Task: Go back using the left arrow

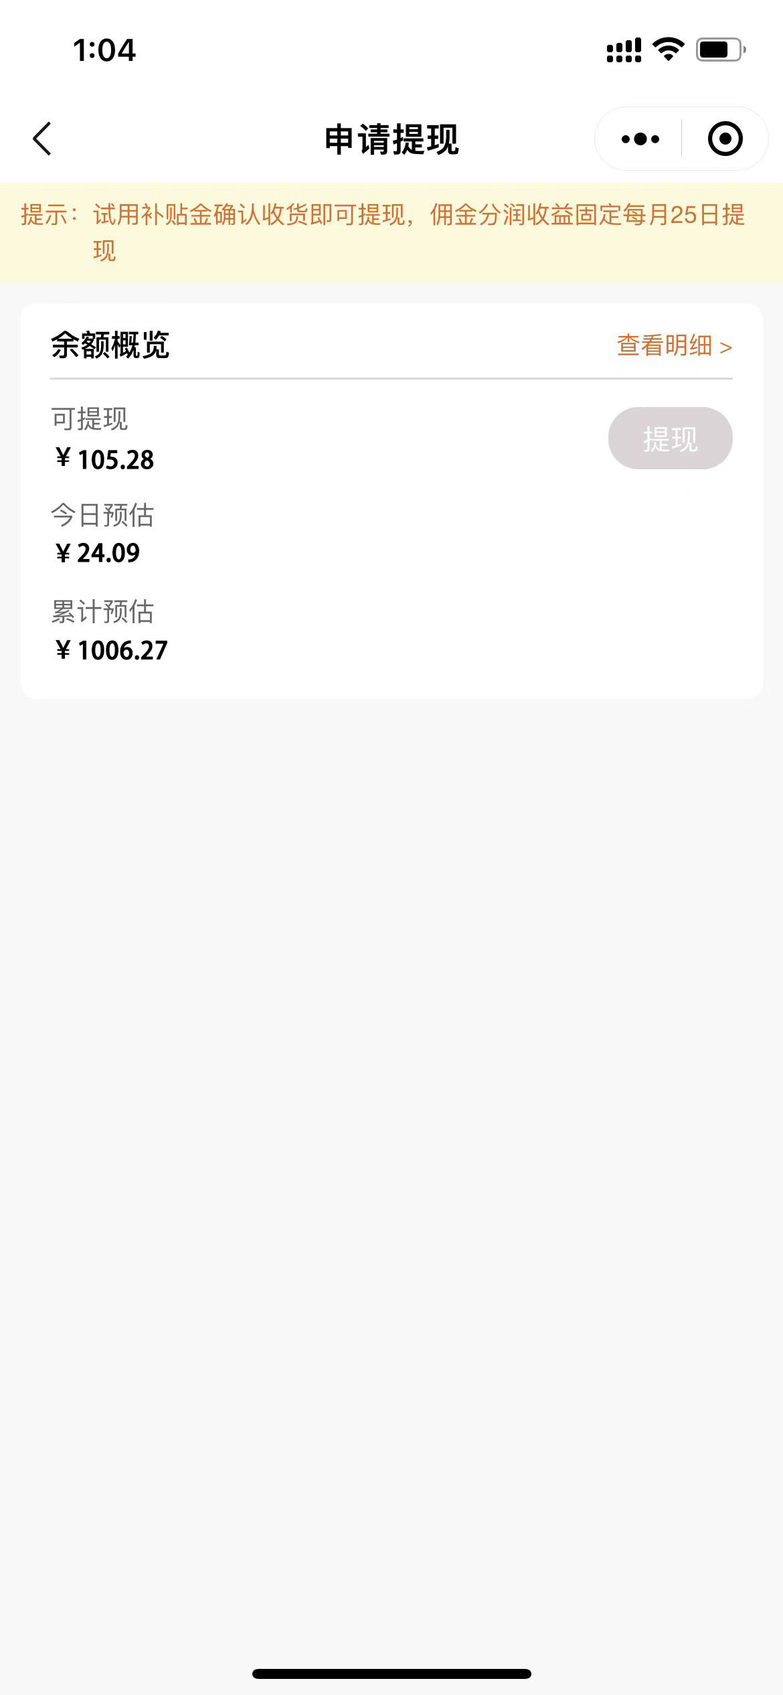Action: [42, 139]
